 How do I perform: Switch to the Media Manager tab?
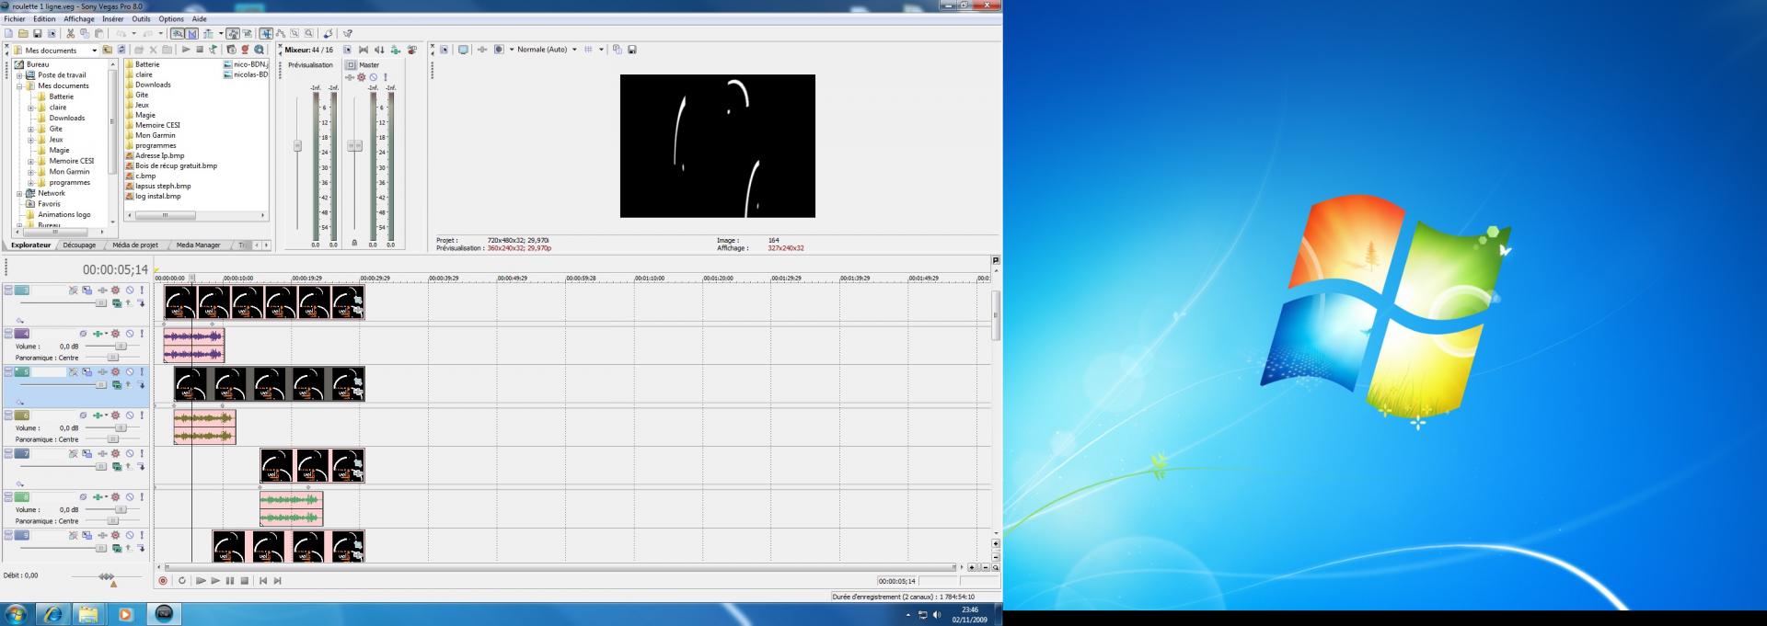tap(198, 245)
